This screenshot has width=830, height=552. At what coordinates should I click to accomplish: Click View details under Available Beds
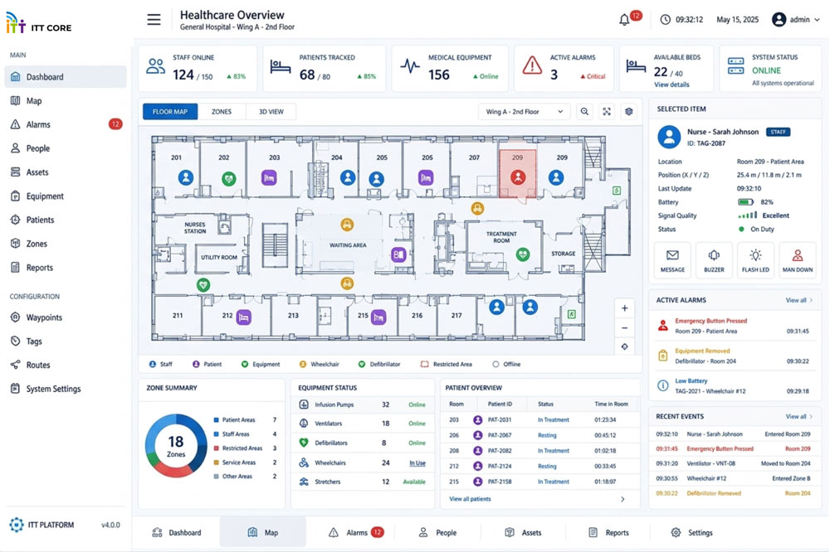[671, 85]
